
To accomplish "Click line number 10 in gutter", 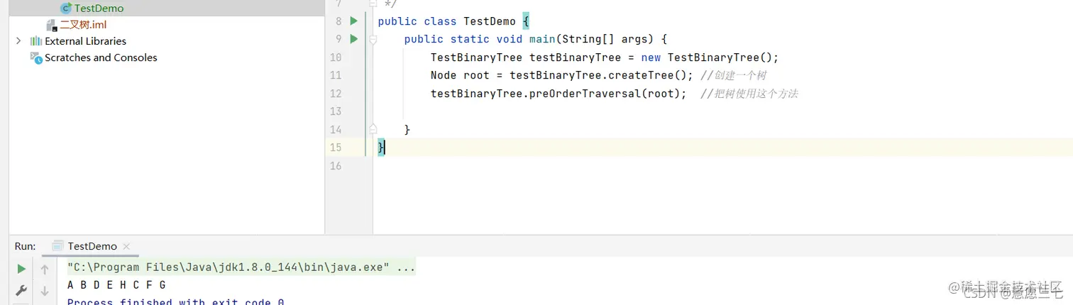I will (335, 57).
